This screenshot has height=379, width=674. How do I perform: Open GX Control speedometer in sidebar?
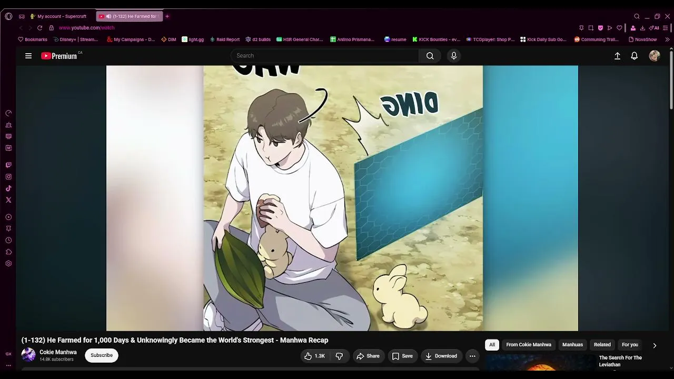8,113
